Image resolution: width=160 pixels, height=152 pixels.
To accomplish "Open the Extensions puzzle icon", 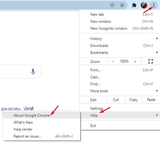I will (x=134, y=5).
